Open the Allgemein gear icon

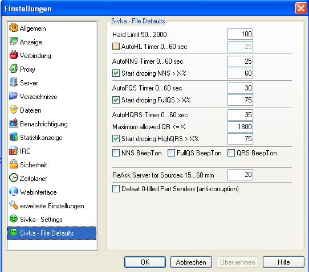(x=14, y=28)
